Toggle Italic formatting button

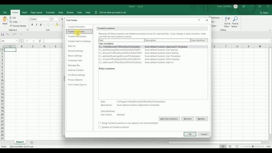coord(37,25)
